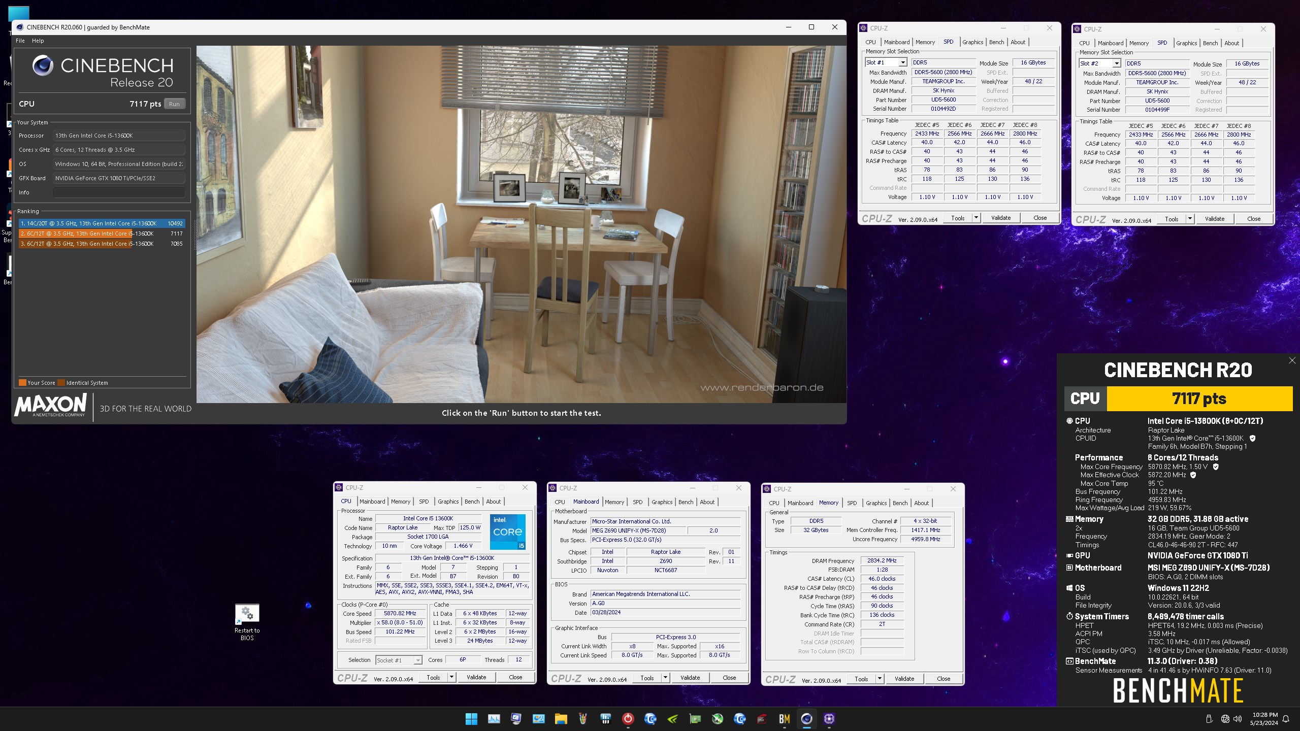Click the red power button taskbar icon

click(628, 718)
